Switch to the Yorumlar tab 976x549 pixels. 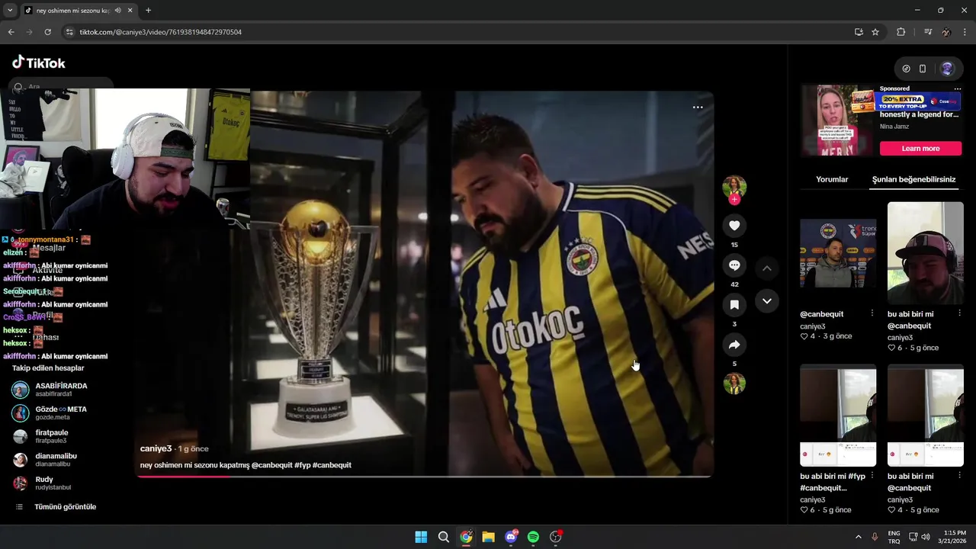coord(832,179)
